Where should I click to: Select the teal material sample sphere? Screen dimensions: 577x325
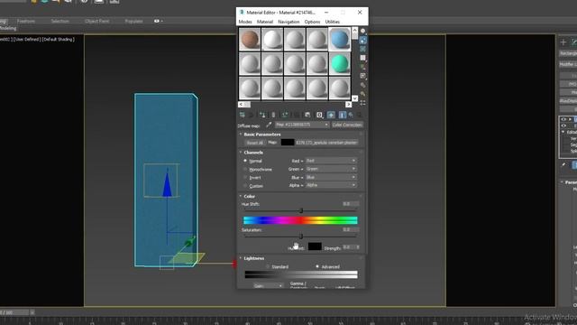tap(339, 63)
